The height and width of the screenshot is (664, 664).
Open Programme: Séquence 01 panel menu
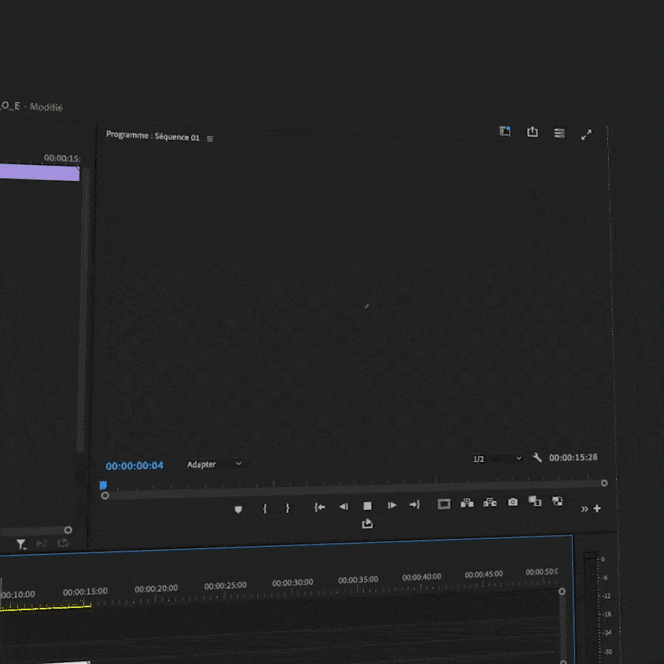click(x=210, y=139)
